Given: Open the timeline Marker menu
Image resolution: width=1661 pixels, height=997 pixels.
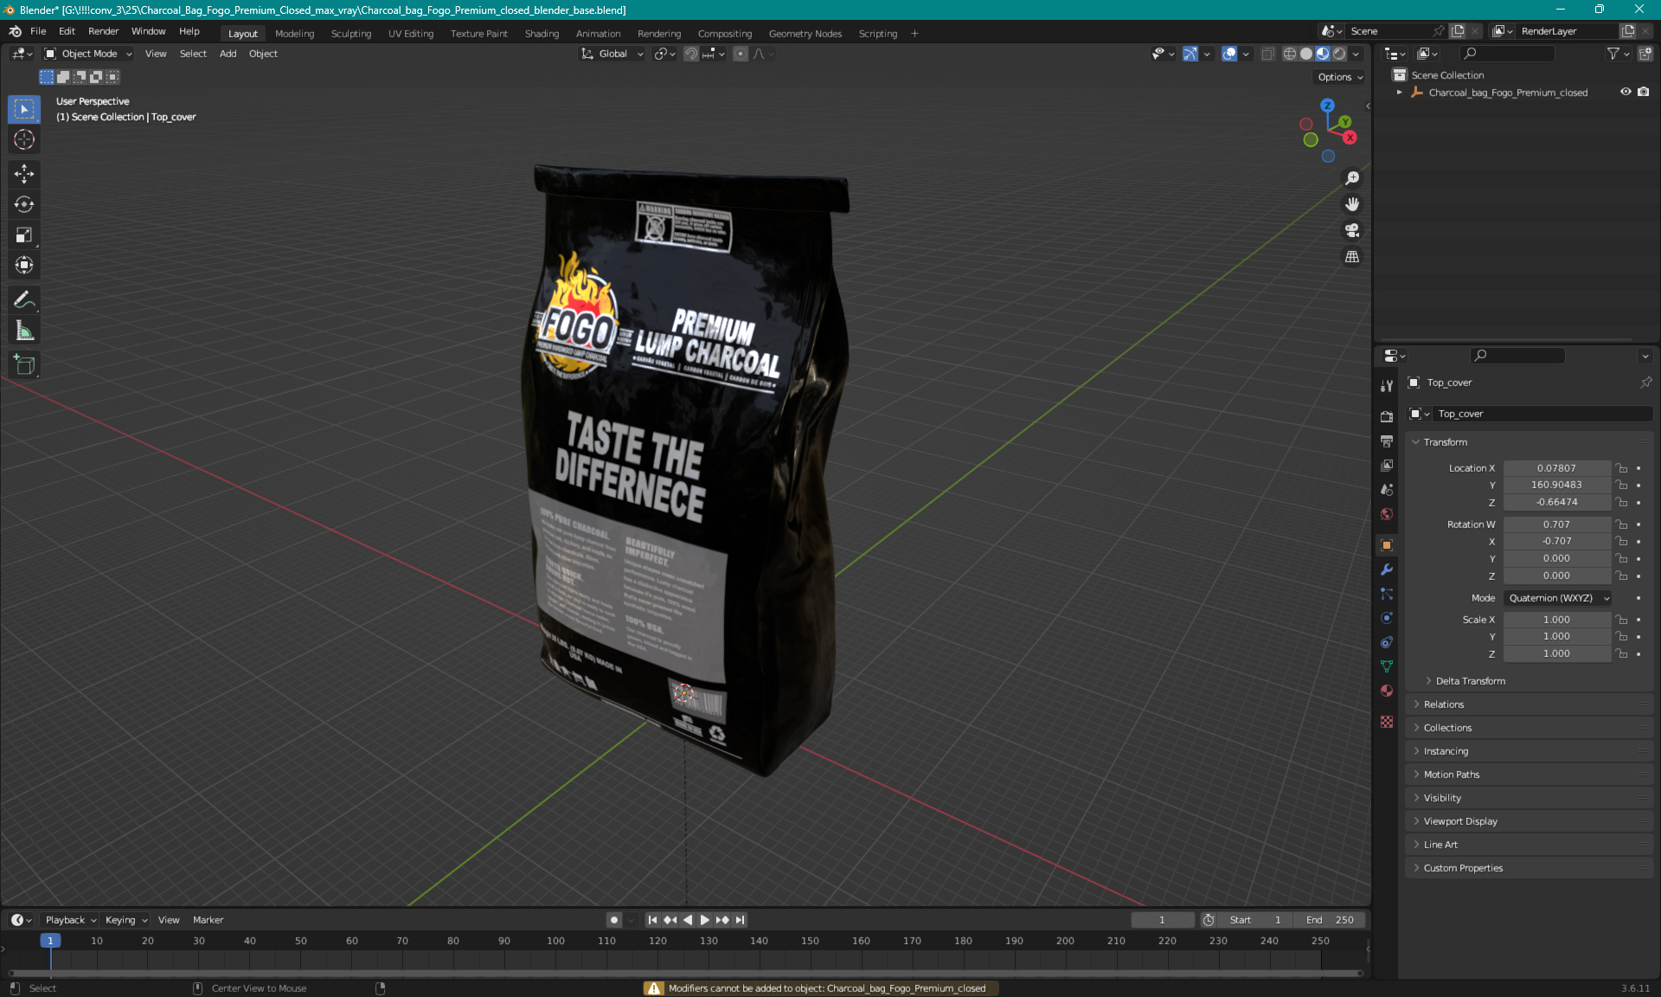Looking at the screenshot, I should point(208,920).
